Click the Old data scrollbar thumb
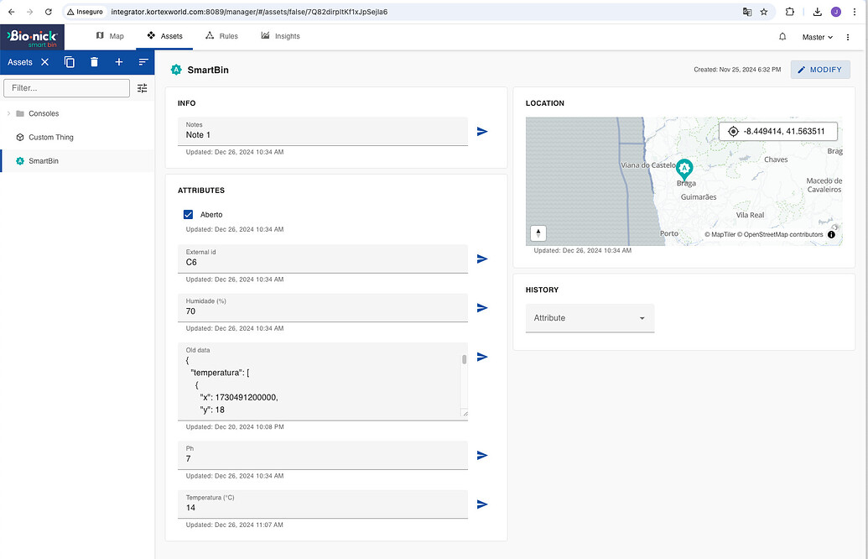The width and height of the screenshot is (868, 559). 464,359
